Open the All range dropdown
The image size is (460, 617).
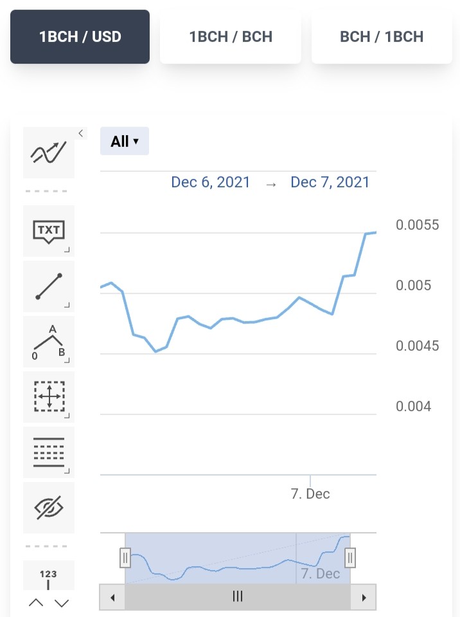click(x=125, y=141)
